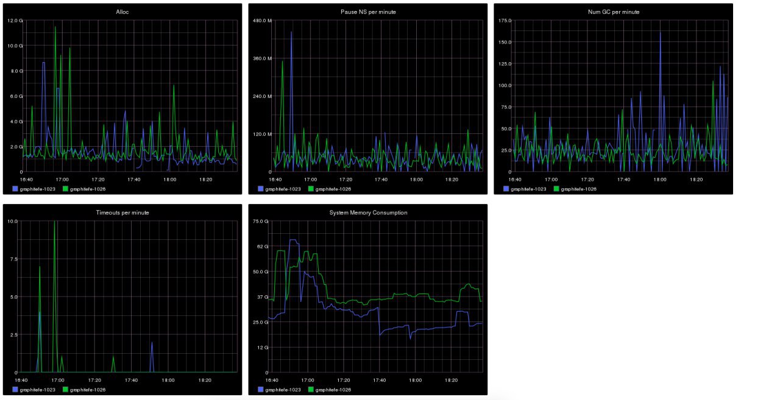The width and height of the screenshot is (780, 400).
Task: Click the 18:00 time label in Alloc graph
Action: point(169,180)
